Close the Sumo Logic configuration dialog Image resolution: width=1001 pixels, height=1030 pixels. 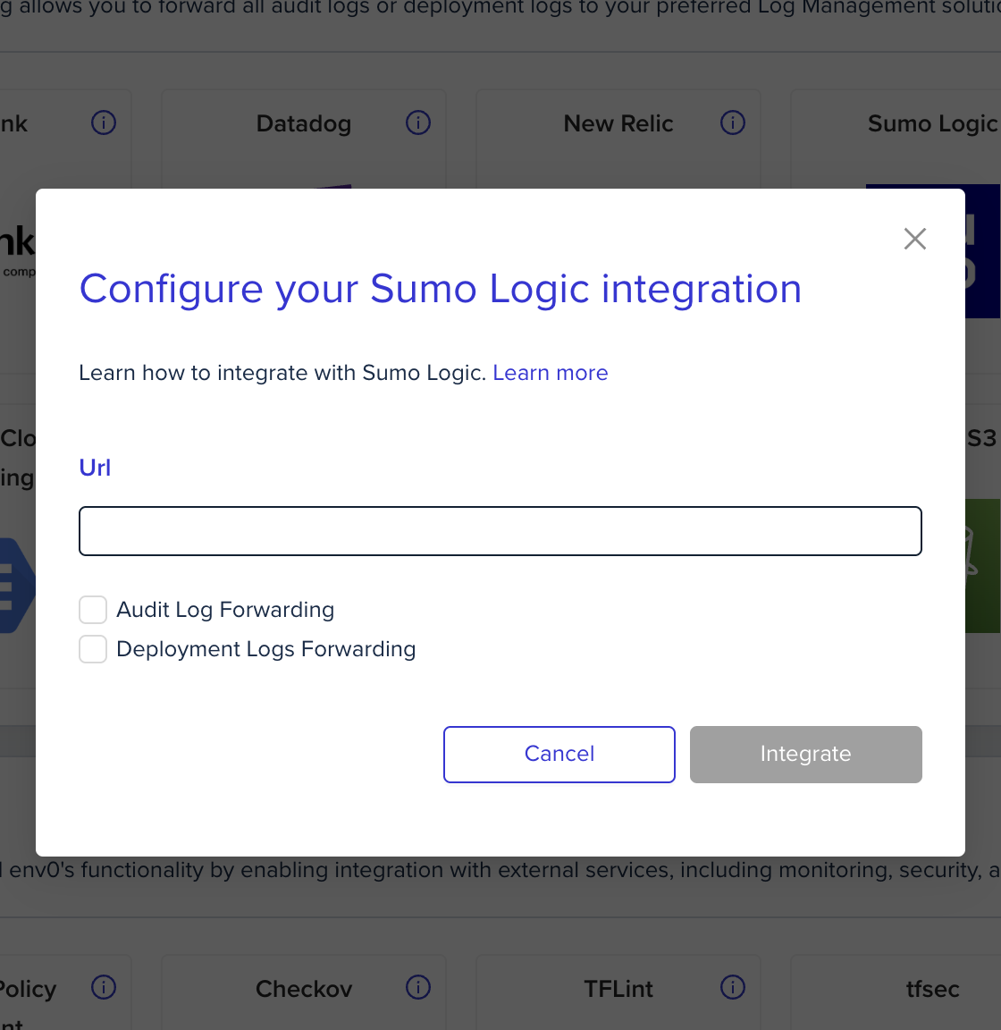tap(915, 239)
